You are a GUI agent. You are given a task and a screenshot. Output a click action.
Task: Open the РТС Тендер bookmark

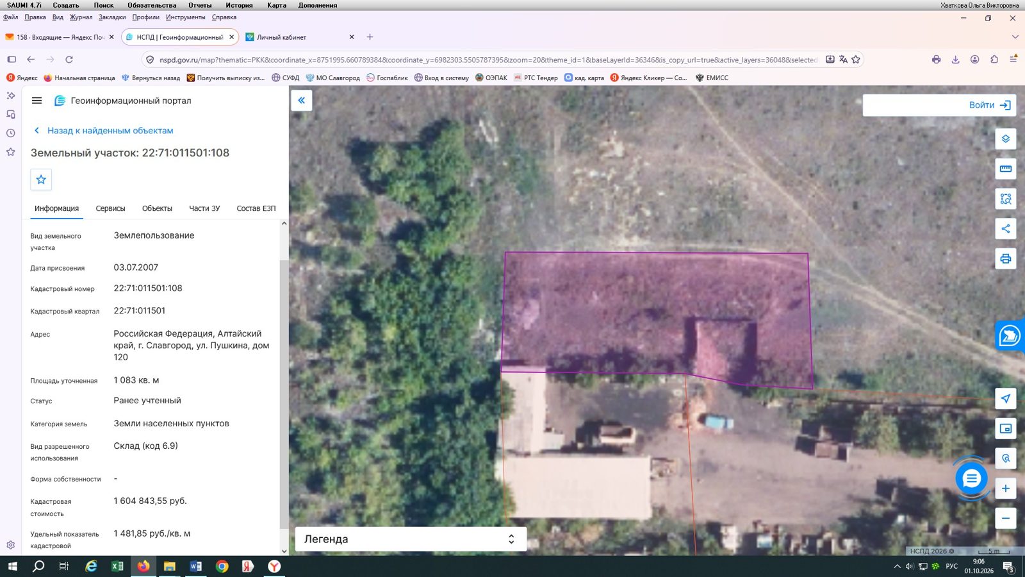tap(536, 78)
